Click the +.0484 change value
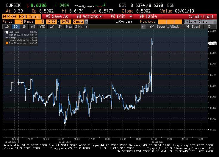The width and height of the screenshot is (219, 157). (x=62, y=5)
